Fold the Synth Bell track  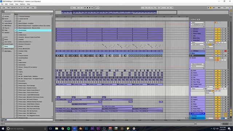[x=192, y=40]
